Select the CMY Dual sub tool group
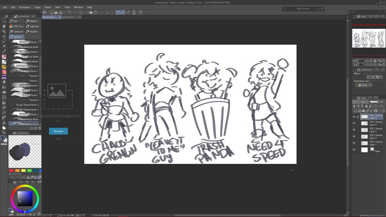 click(x=17, y=26)
